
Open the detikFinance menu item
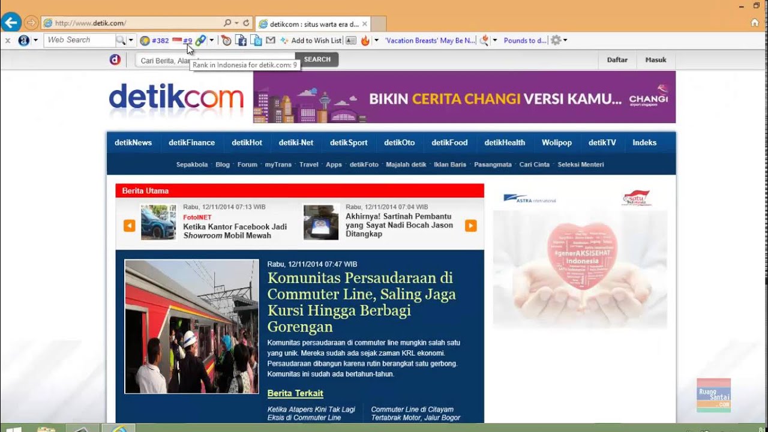coord(191,143)
